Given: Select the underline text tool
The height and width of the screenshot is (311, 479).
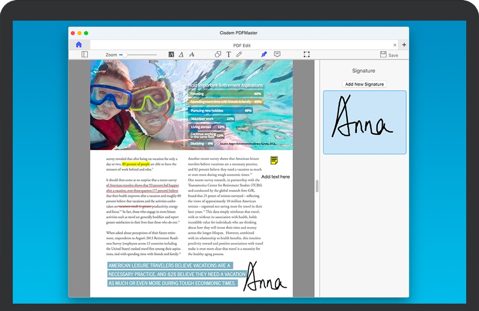Looking at the screenshot, I should coord(181,54).
